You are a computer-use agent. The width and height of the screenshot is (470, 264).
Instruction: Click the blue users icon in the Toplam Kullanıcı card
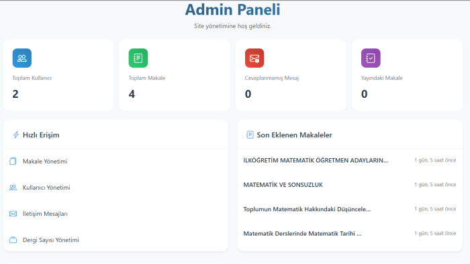click(x=22, y=58)
